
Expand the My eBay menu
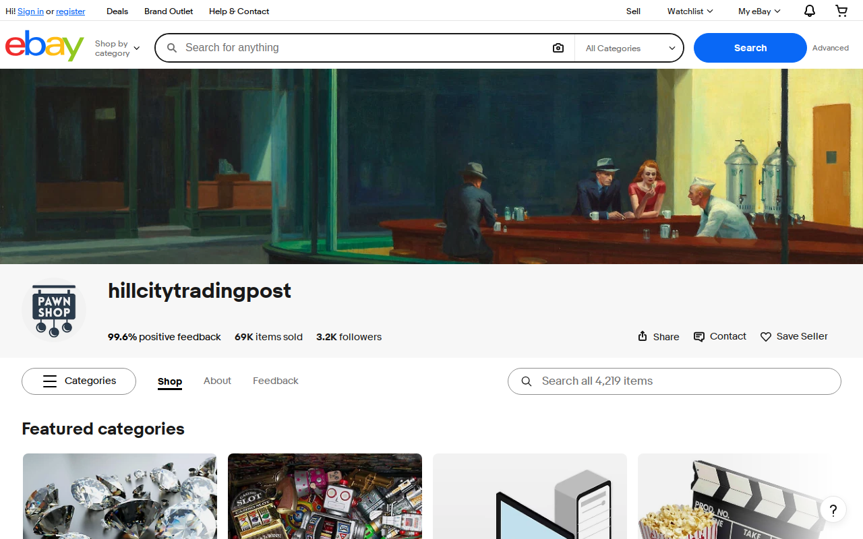pyautogui.click(x=759, y=11)
